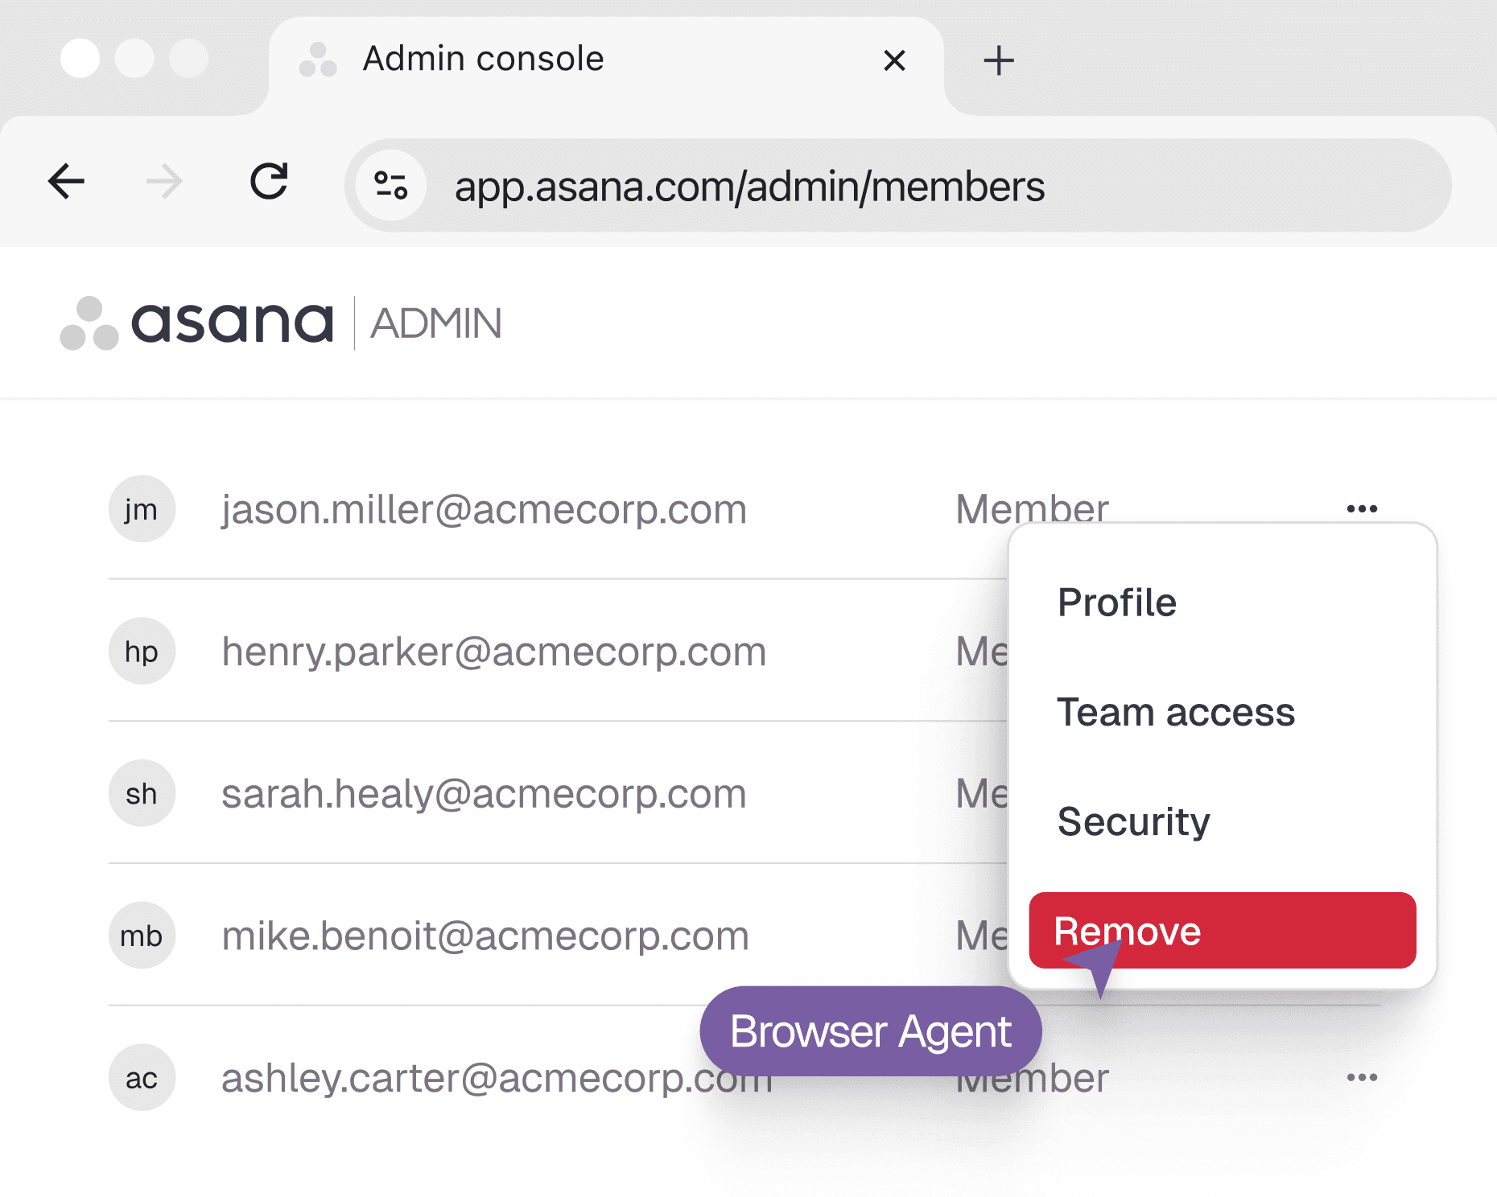Open the three-dot menu for ashley.carter

[x=1361, y=1078]
